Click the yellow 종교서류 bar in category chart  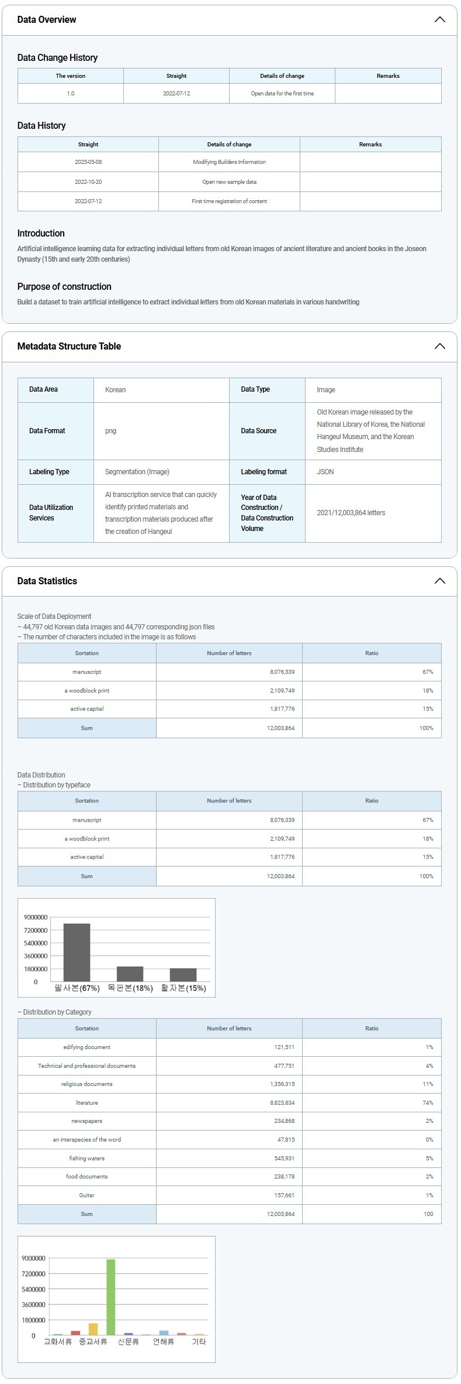pos(93,1328)
